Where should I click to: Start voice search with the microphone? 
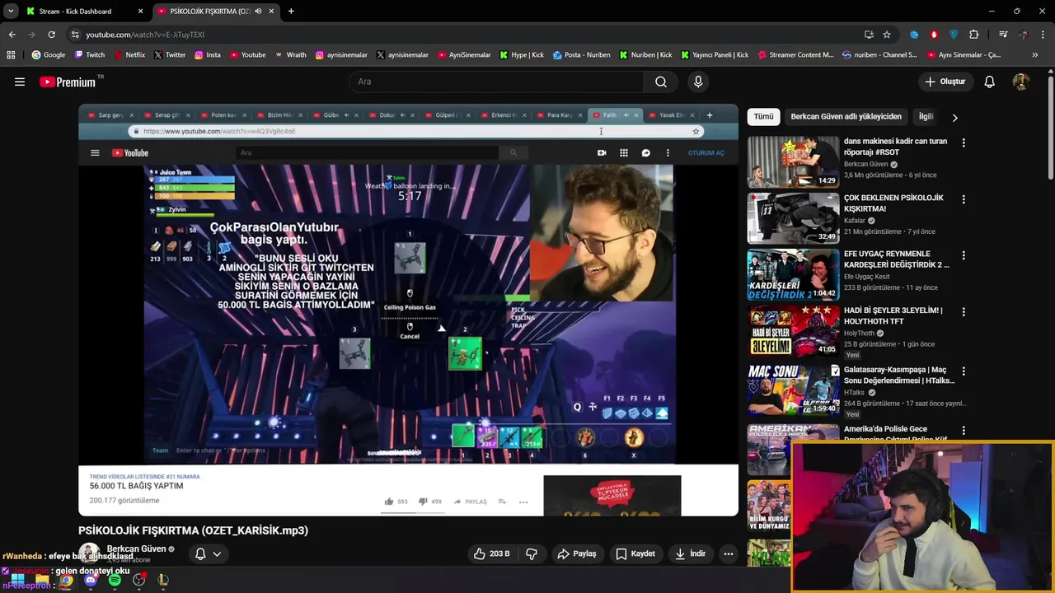click(698, 82)
